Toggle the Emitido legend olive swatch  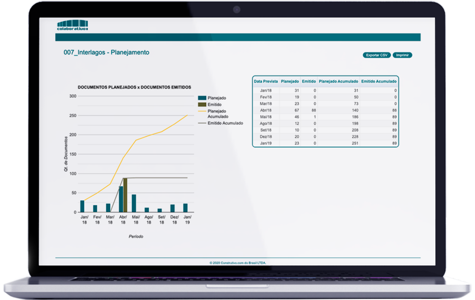pos(202,105)
